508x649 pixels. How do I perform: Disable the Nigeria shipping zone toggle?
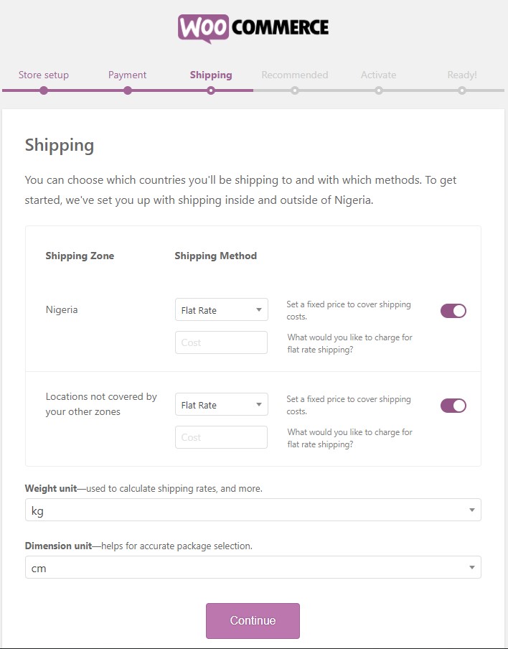[x=453, y=311]
